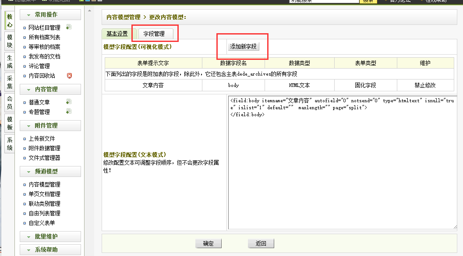This screenshot has height=256, width=463.
Task: Open 内容回收站 in the sidebar
Action: [42, 76]
